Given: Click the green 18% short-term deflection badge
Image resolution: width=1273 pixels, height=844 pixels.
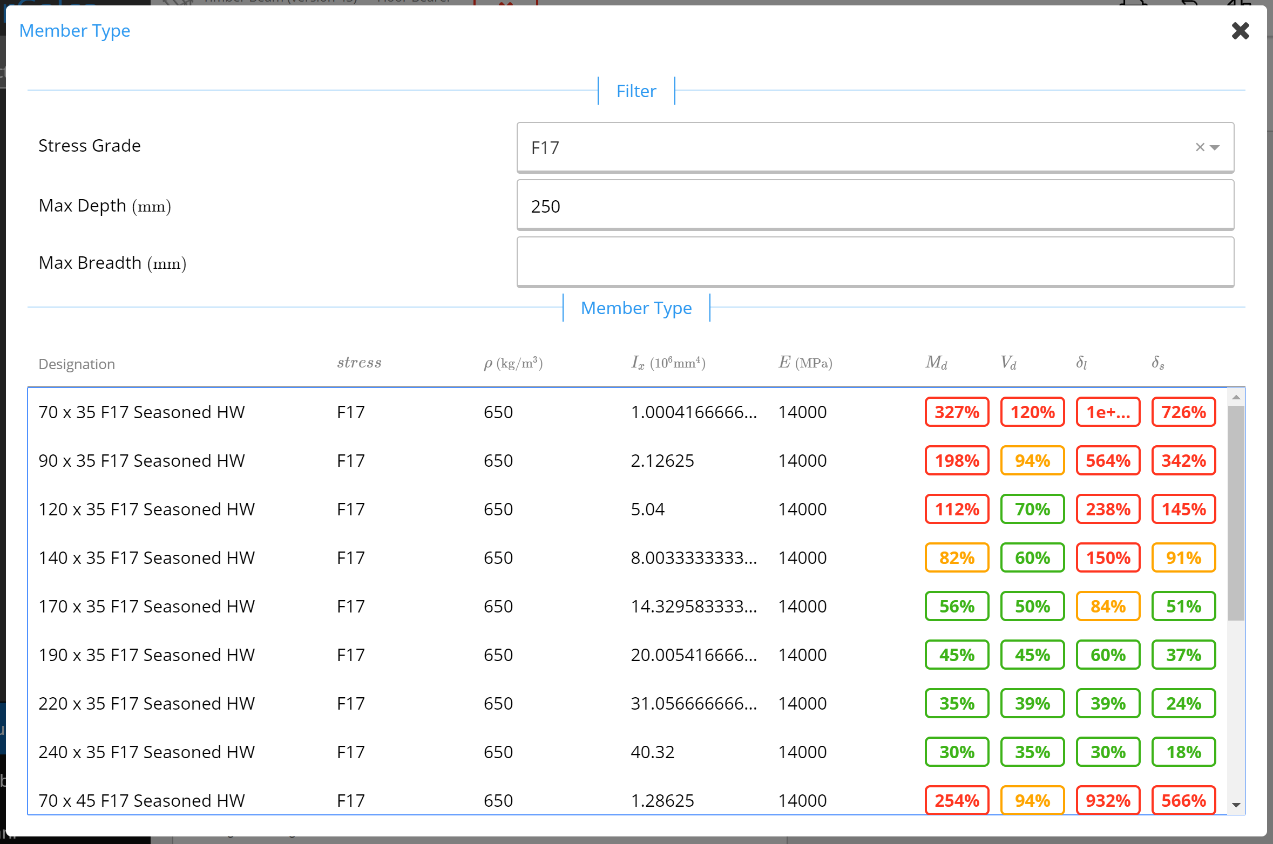Looking at the screenshot, I should tap(1183, 752).
